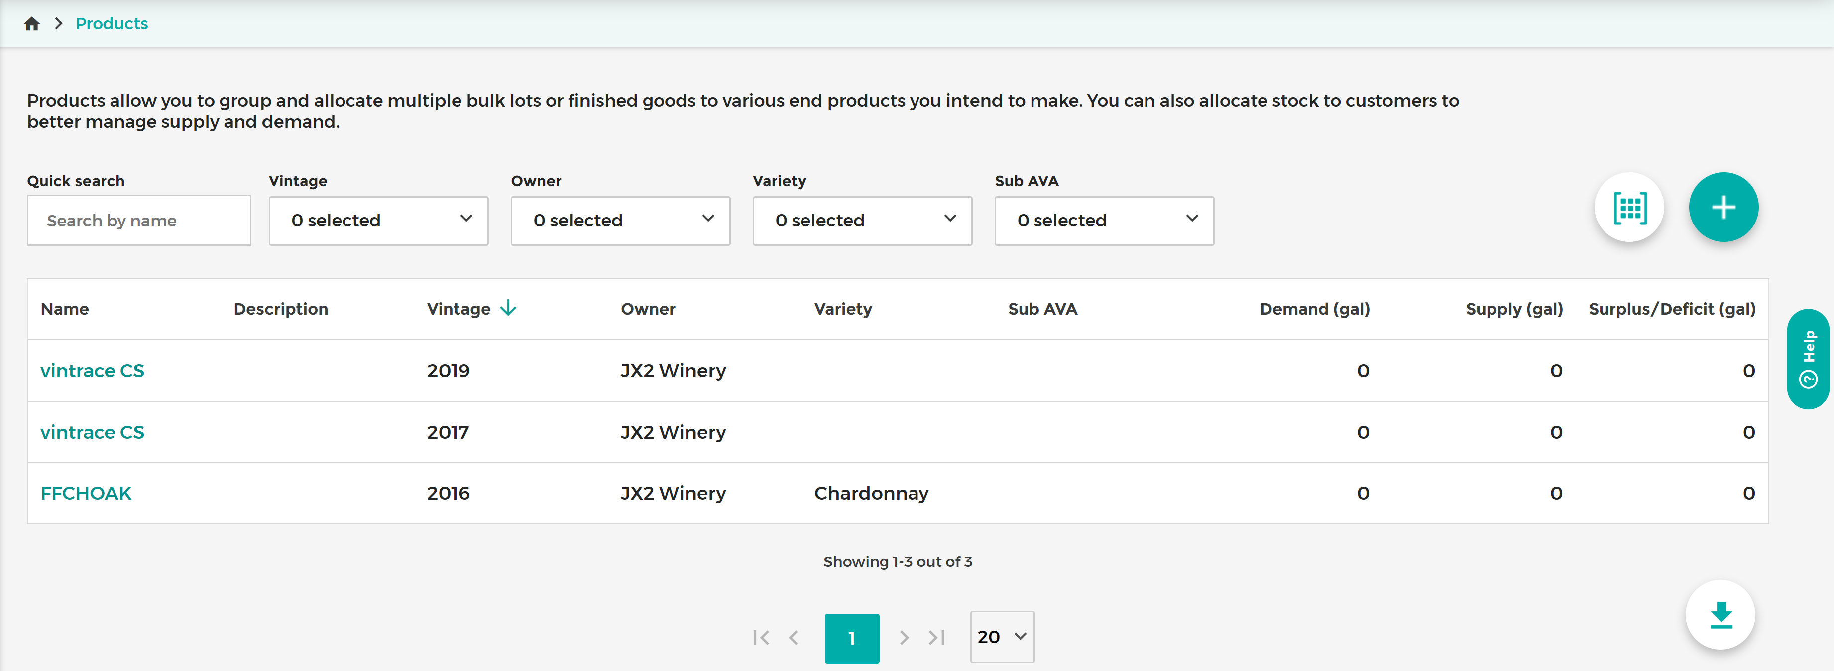Screen dimensions: 1834x671
Task: Go to first page using pagination icon
Action: coord(762,638)
